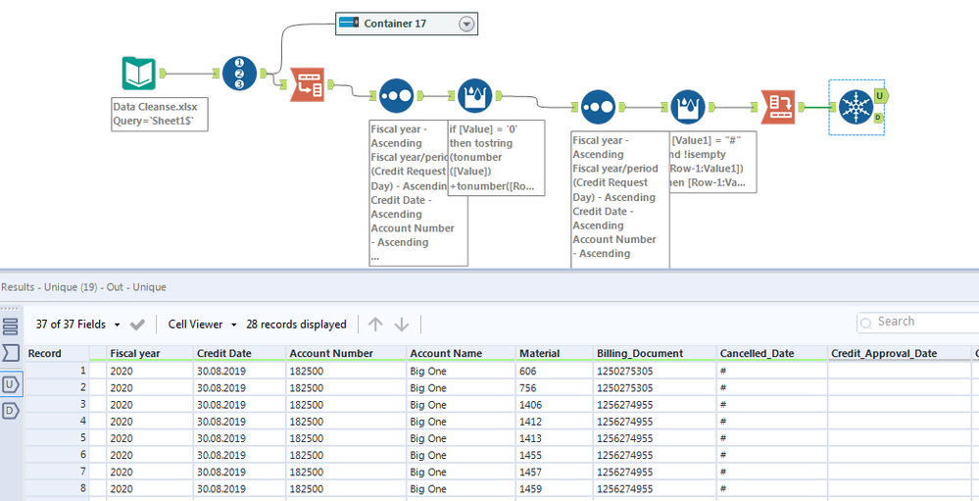Image resolution: width=979 pixels, height=501 pixels.
Task: Select the Material cell with value 606
Action: 555,371
